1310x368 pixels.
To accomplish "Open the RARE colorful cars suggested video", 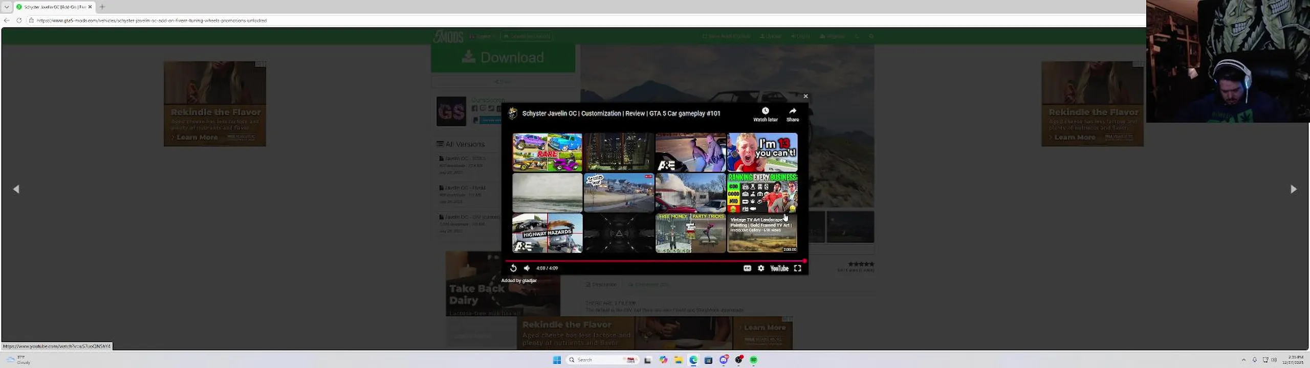I will tap(547, 152).
